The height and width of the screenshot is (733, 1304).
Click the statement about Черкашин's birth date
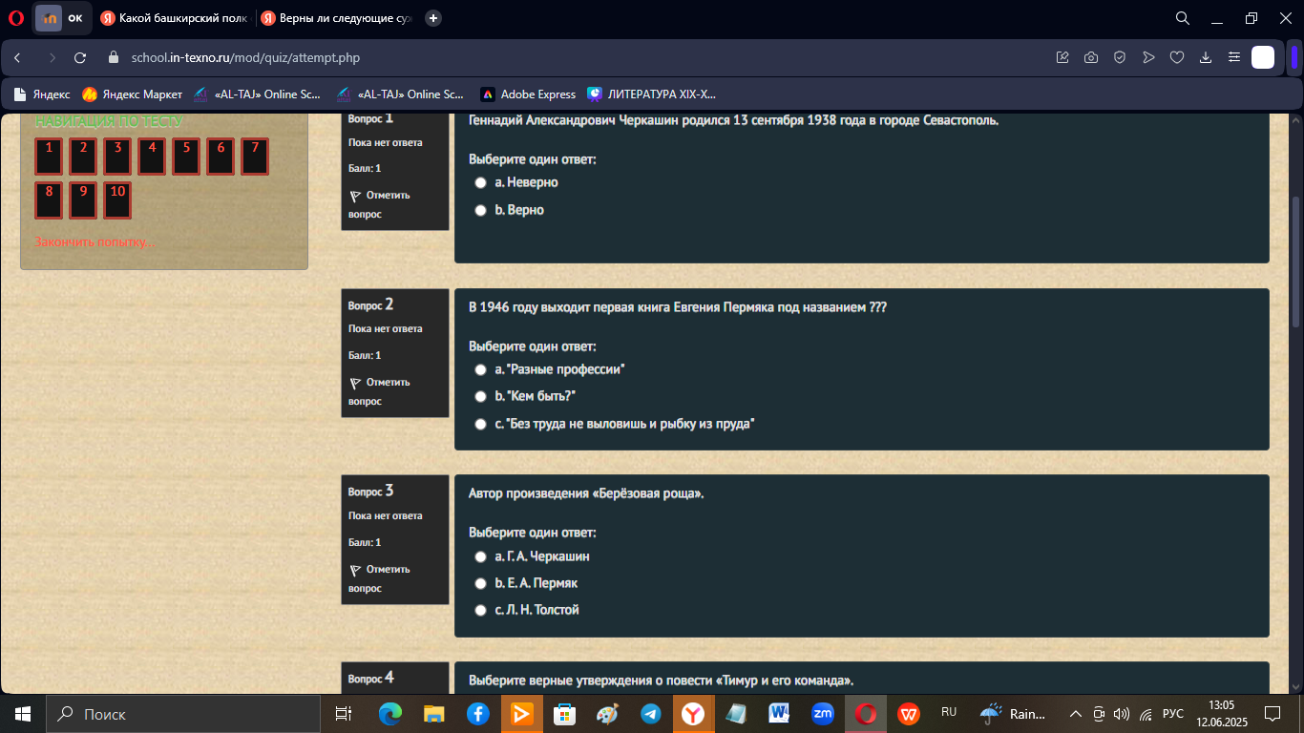pyautogui.click(x=733, y=121)
